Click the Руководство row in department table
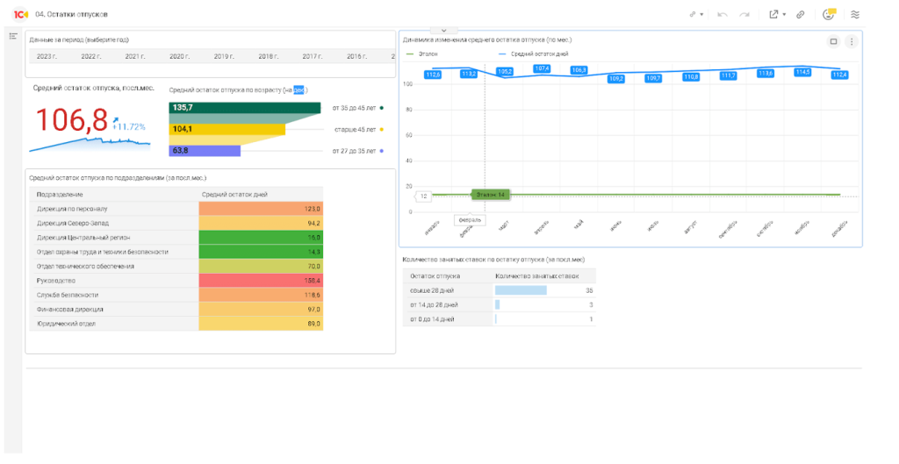The height and width of the screenshot is (464, 899). coord(176,281)
